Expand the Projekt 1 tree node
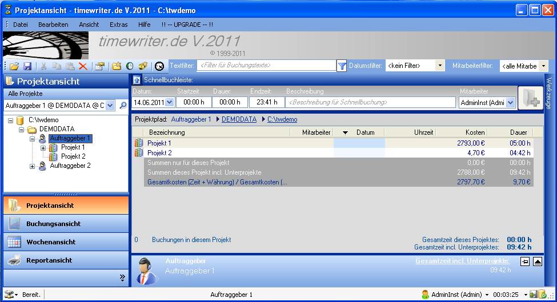This screenshot has height=302, width=557. tap(43, 148)
